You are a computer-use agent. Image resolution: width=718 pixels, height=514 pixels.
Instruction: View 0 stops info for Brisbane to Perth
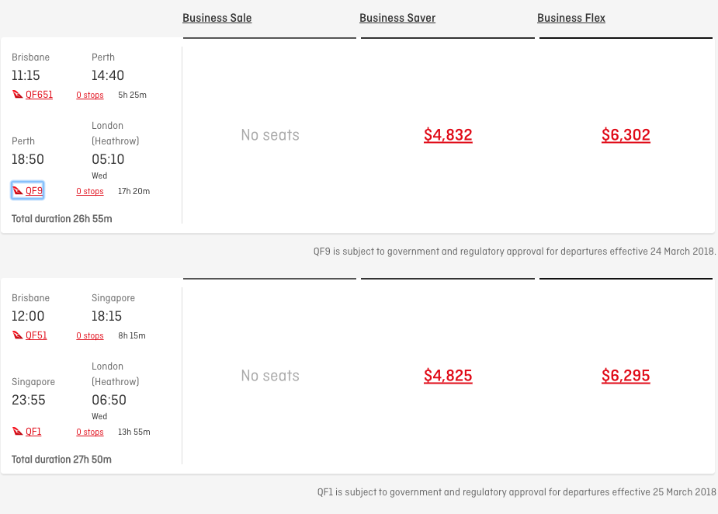coord(90,95)
